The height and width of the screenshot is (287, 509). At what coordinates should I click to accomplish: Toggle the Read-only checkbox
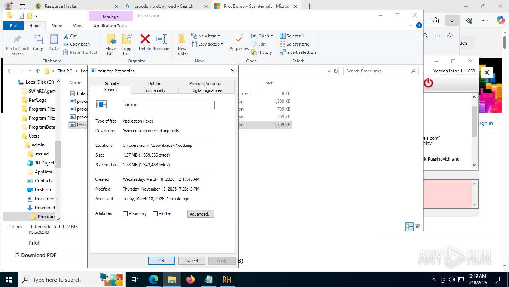point(125,214)
